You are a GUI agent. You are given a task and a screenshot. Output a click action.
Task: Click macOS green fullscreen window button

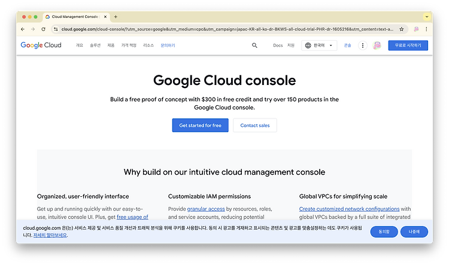[35, 17]
